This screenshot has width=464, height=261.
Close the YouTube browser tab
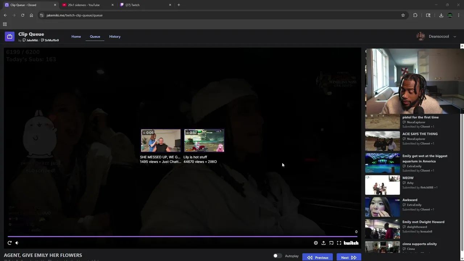112,5
